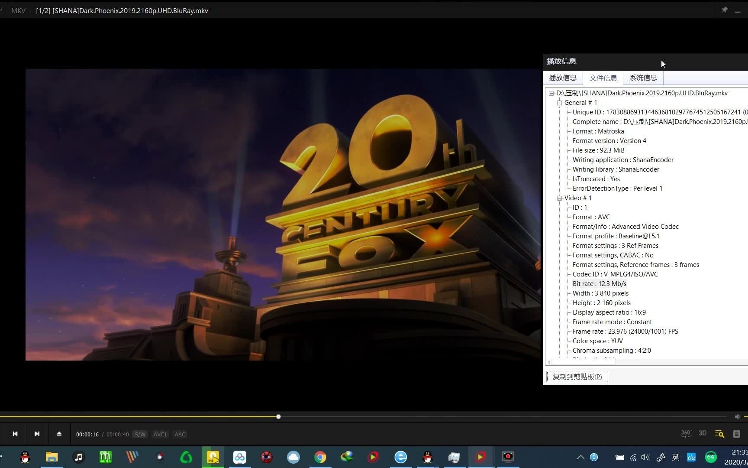
Task: Enable 360 degree video mode
Action: [686, 433]
